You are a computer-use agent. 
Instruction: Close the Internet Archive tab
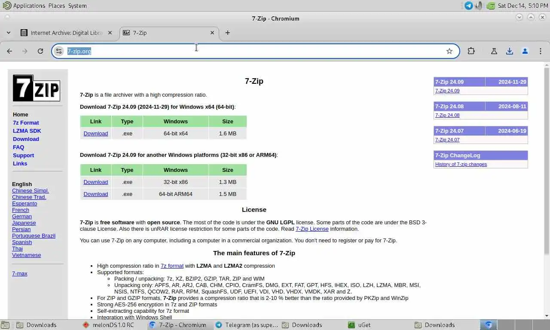[110, 33]
